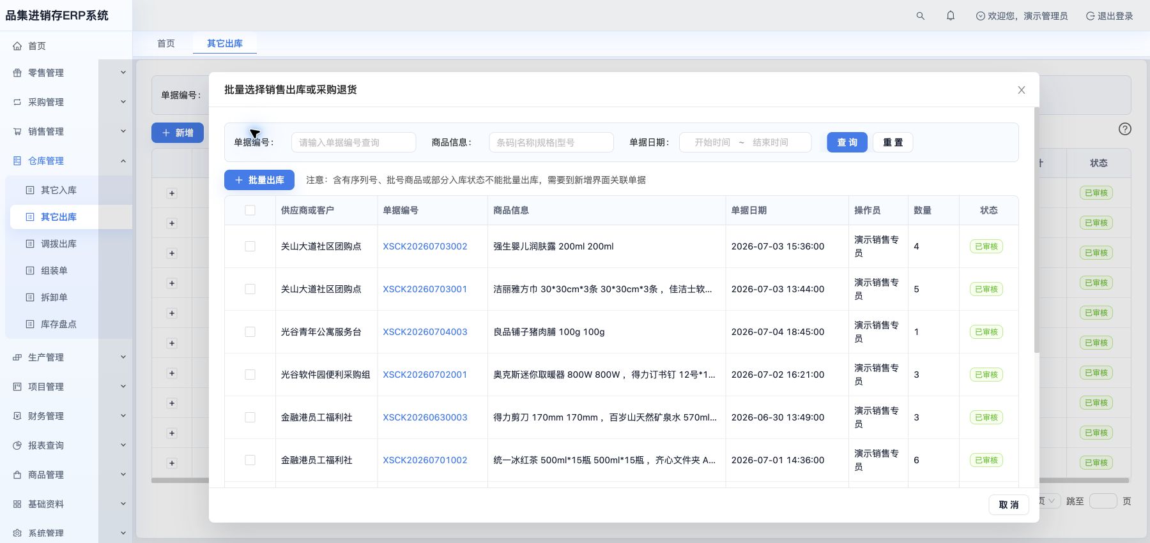This screenshot has width=1150, height=543.
Task: Expand the 报表查询 menu chevron
Action: coord(123,445)
